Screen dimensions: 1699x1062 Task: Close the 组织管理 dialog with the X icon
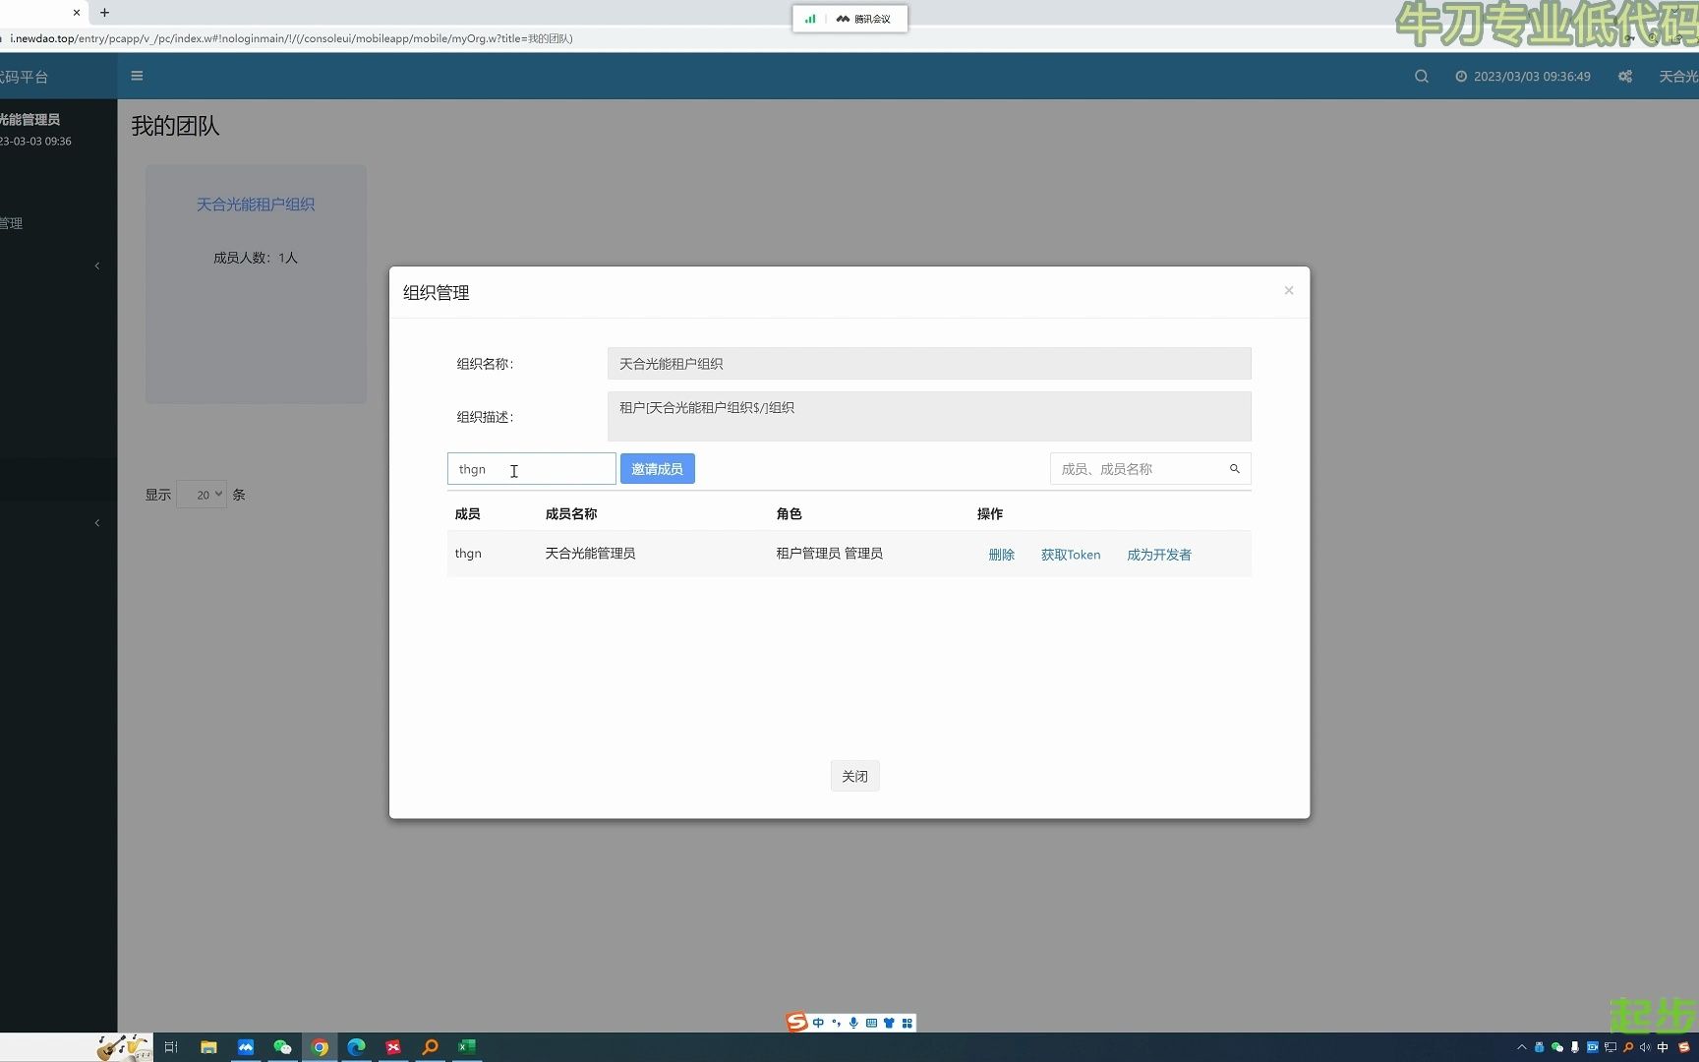1288,290
